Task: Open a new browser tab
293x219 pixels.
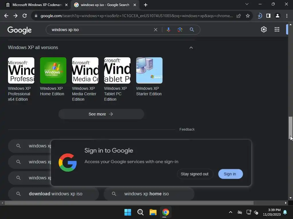Action: (x=146, y=5)
